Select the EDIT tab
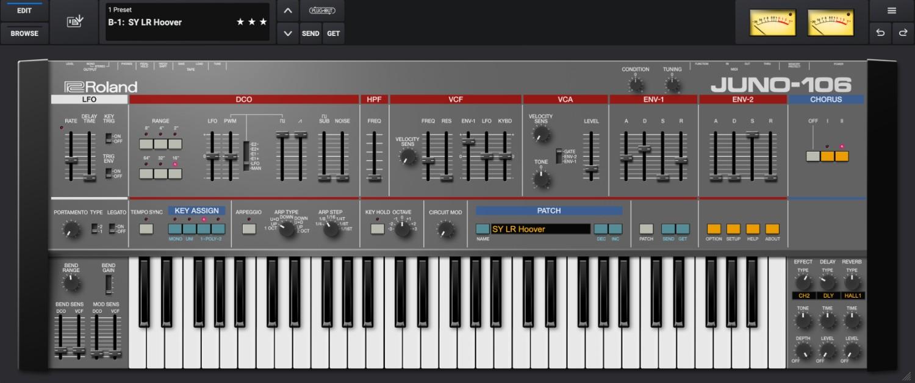Screen dimensions: 915x383 pos(24,10)
